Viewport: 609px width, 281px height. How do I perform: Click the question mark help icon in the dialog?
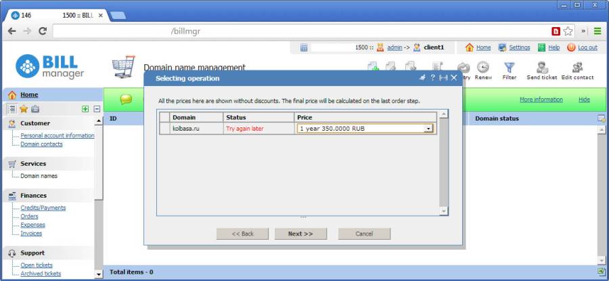pos(432,78)
